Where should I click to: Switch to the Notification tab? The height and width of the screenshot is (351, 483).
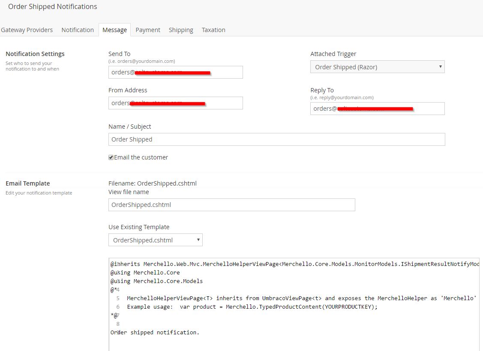coord(78,30)
